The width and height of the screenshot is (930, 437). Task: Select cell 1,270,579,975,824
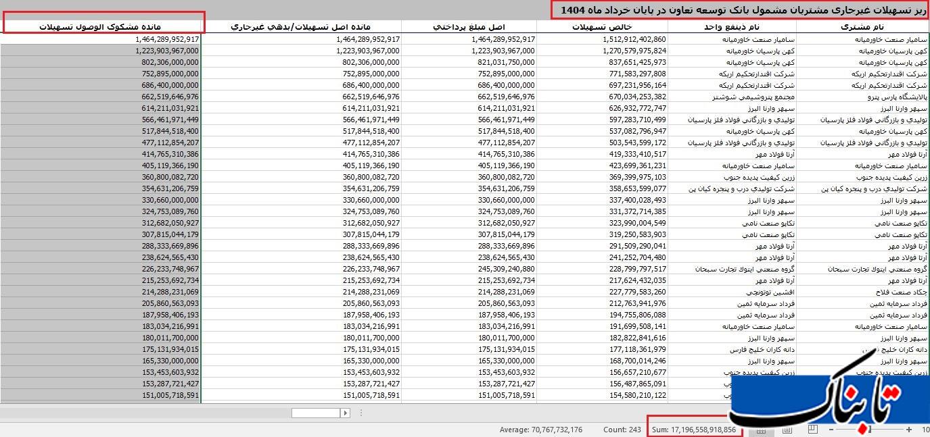click(x=603, y=51)
